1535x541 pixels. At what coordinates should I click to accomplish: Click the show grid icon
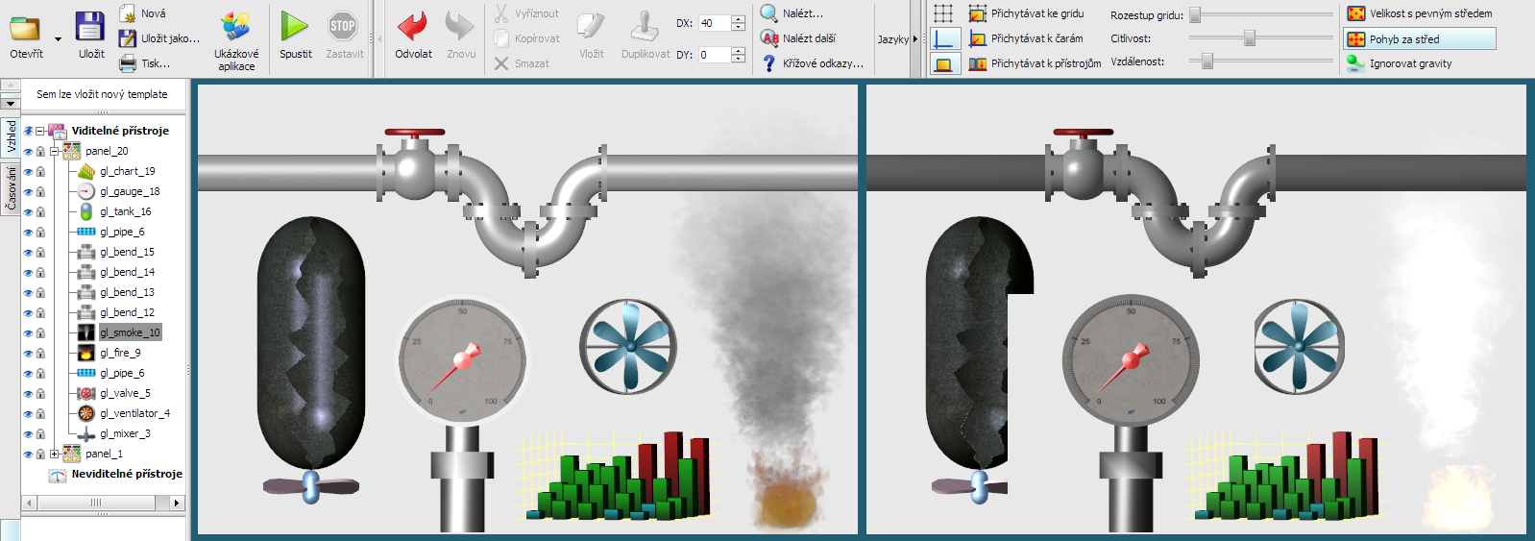(943, 13)
